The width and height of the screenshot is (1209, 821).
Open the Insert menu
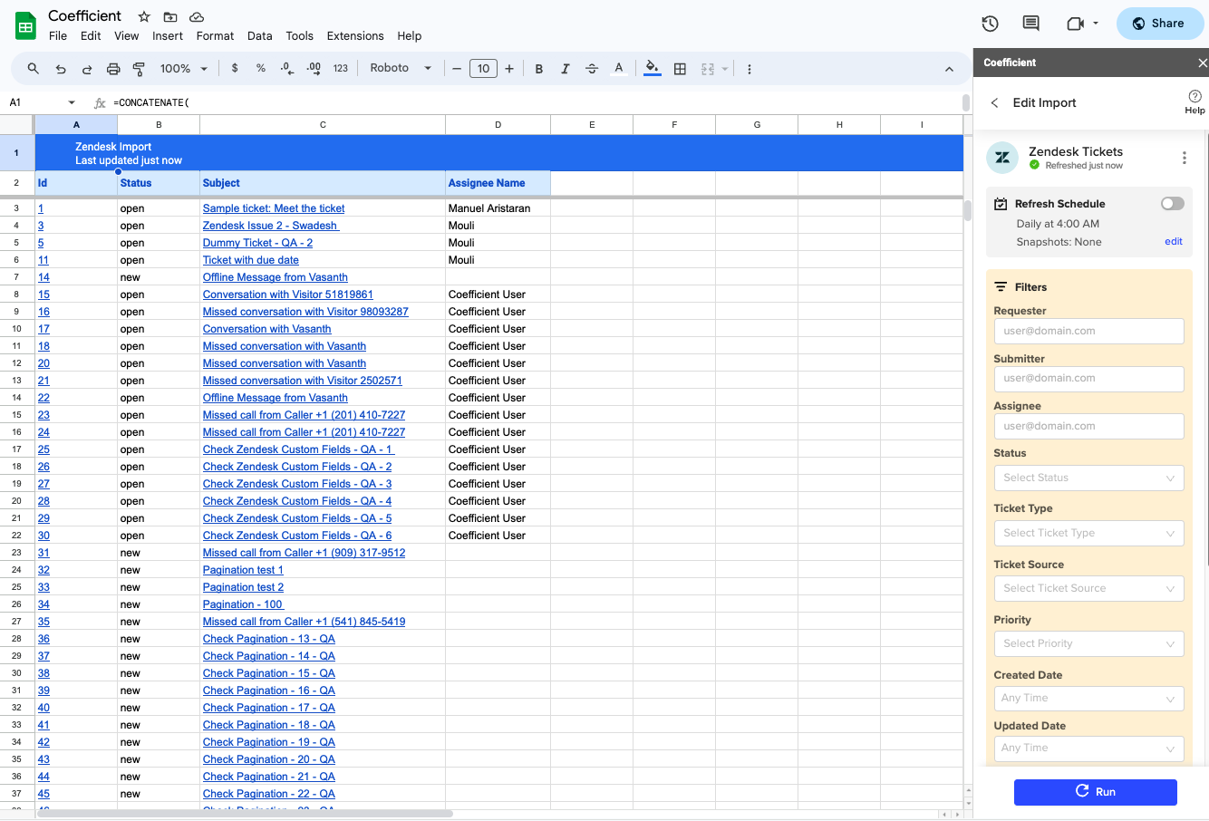click(168, 36)
